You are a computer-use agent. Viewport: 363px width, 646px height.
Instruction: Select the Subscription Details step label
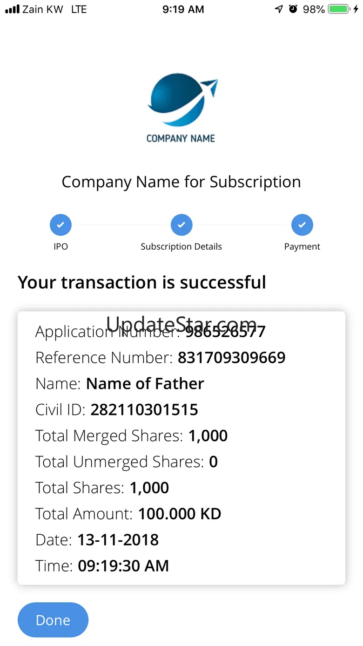(x=181, y=247)
